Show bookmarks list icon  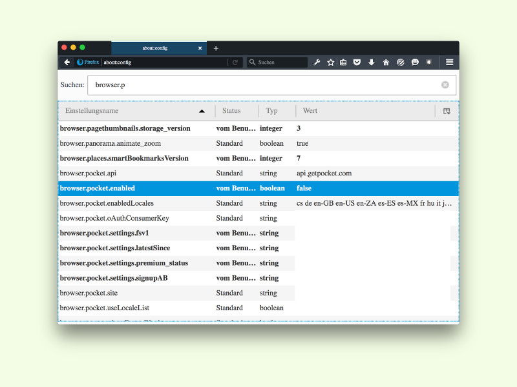[x=343, y=62]
